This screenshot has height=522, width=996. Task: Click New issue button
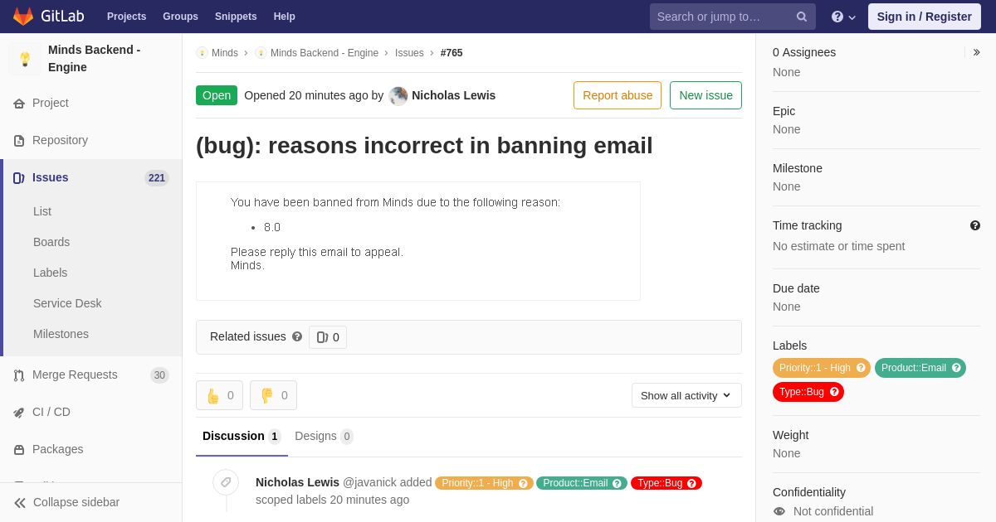(705, 95)
